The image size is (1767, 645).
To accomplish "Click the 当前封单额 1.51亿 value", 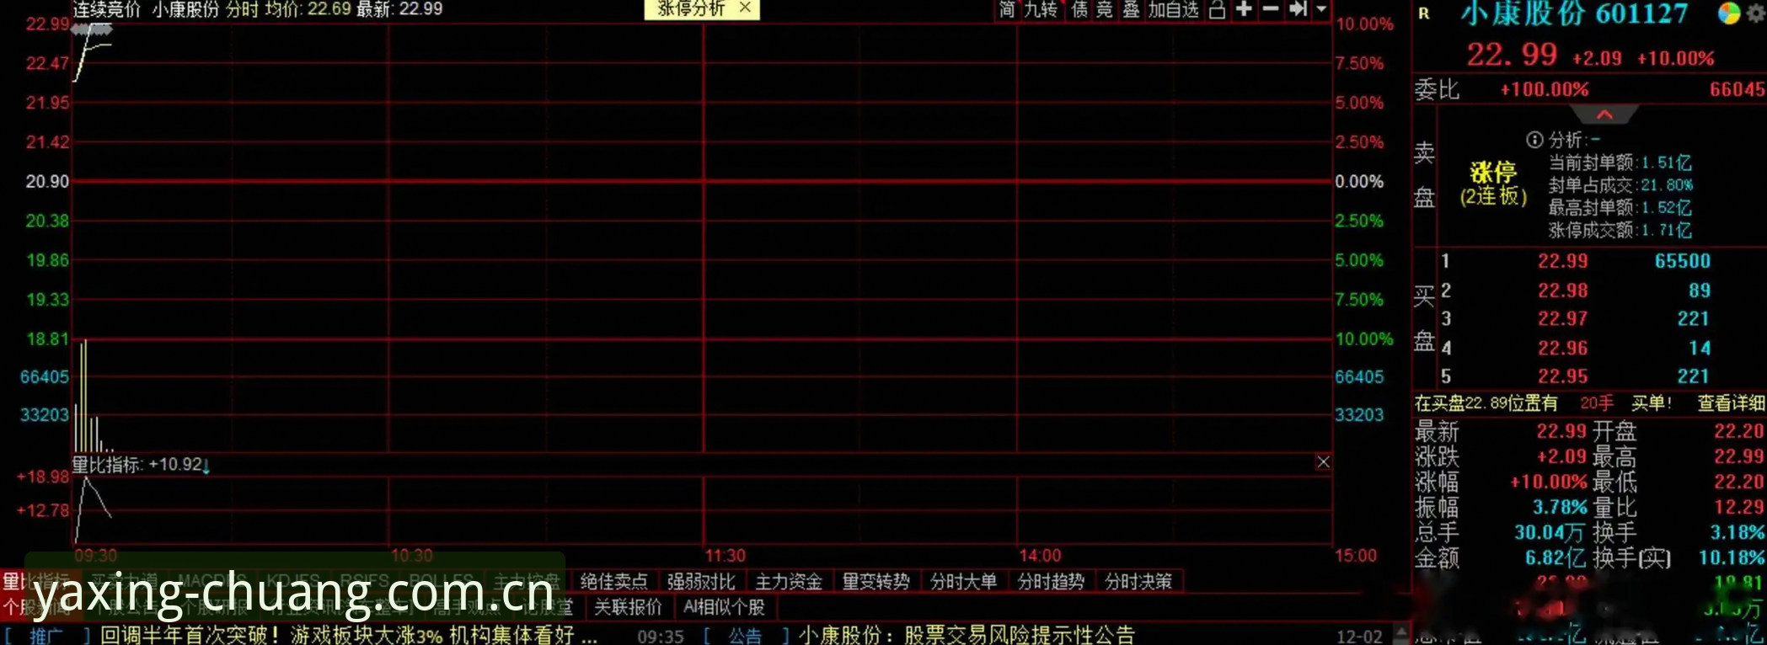I will click(x=1666, y=163).
